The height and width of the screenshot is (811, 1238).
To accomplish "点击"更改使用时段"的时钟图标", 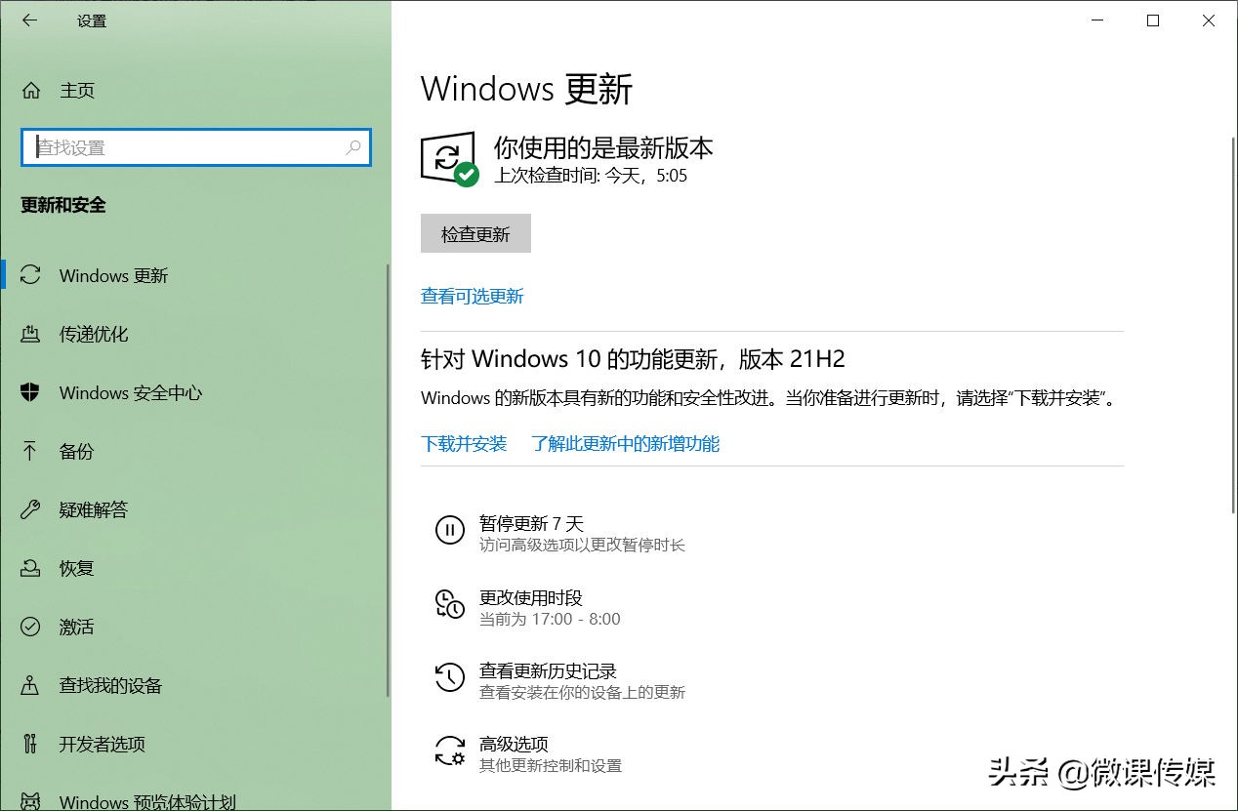I will (449, 605).
